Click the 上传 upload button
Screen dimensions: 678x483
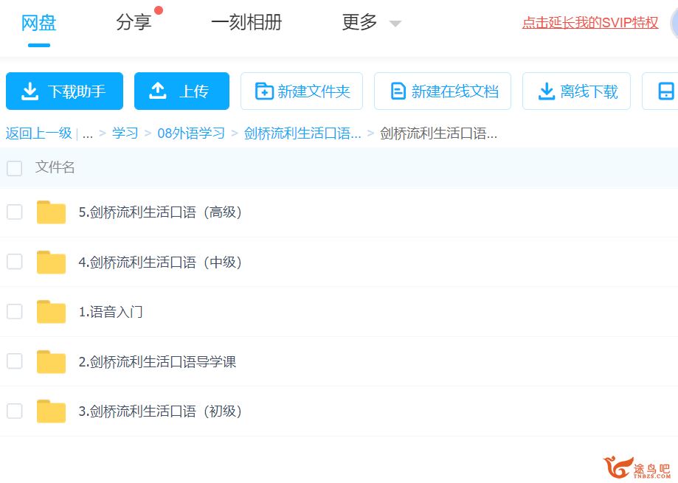[181, 91]
